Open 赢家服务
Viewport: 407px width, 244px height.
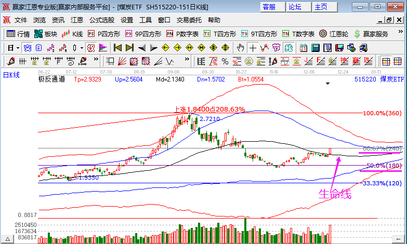click(x=371, y=34)
